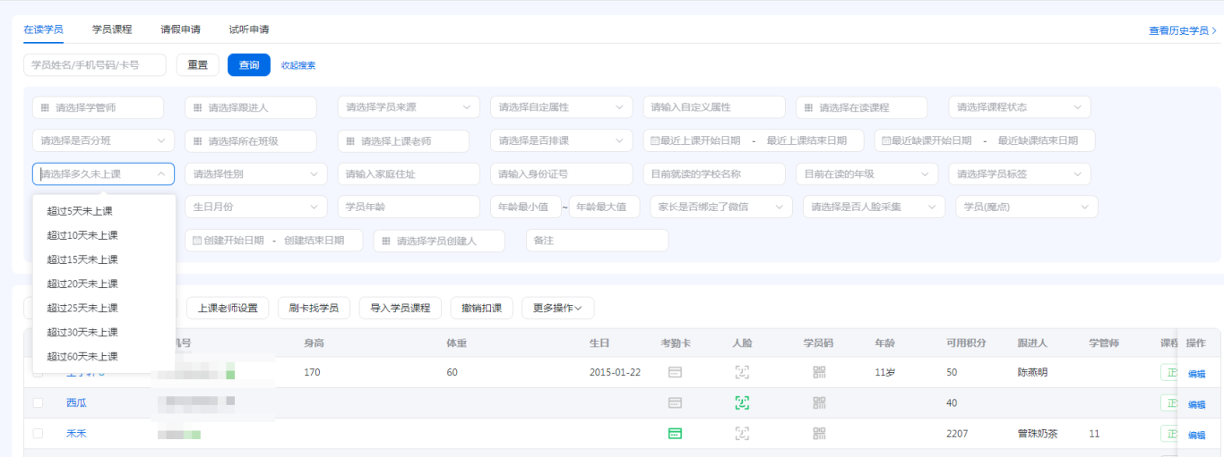Tick the checkbox for student 西瓜
Image resolution: width=1224 pixels, height=457 pixels.
pyautogui.click(x=38, y=403)
